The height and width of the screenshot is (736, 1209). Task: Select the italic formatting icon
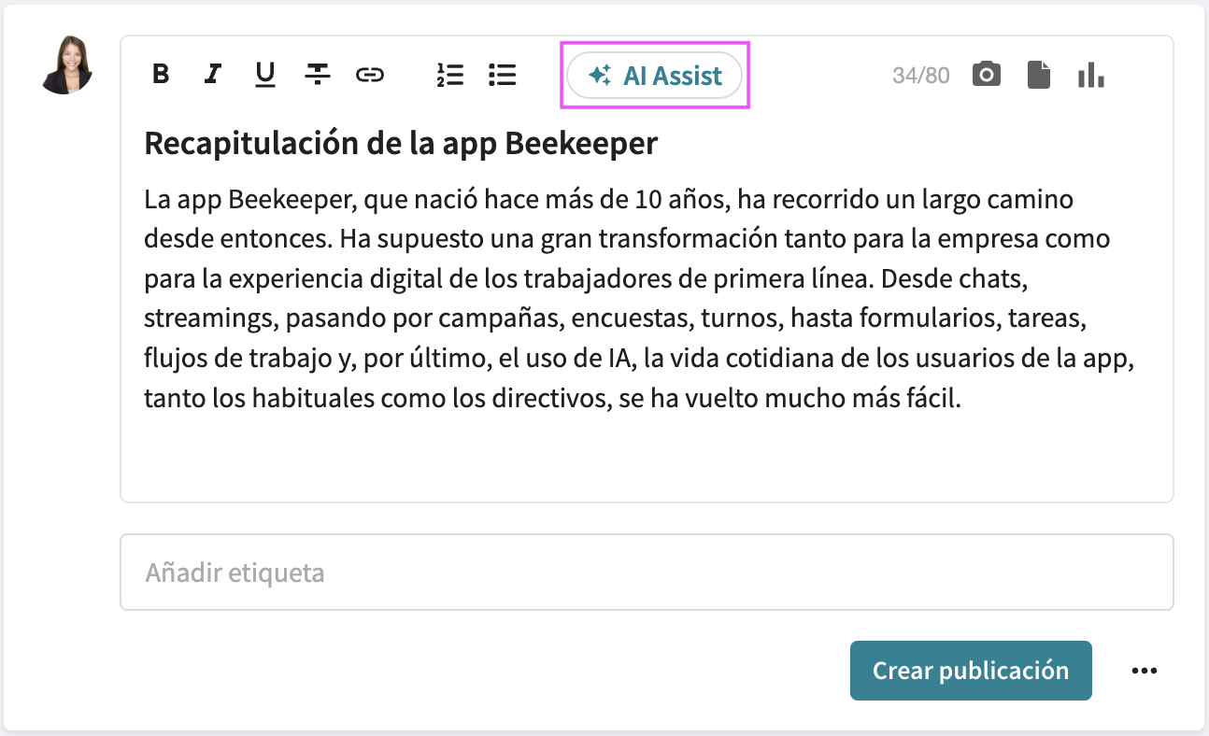[212, 75]
